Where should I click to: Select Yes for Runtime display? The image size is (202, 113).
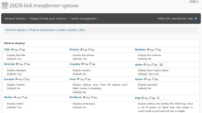(x=148, y=49)
